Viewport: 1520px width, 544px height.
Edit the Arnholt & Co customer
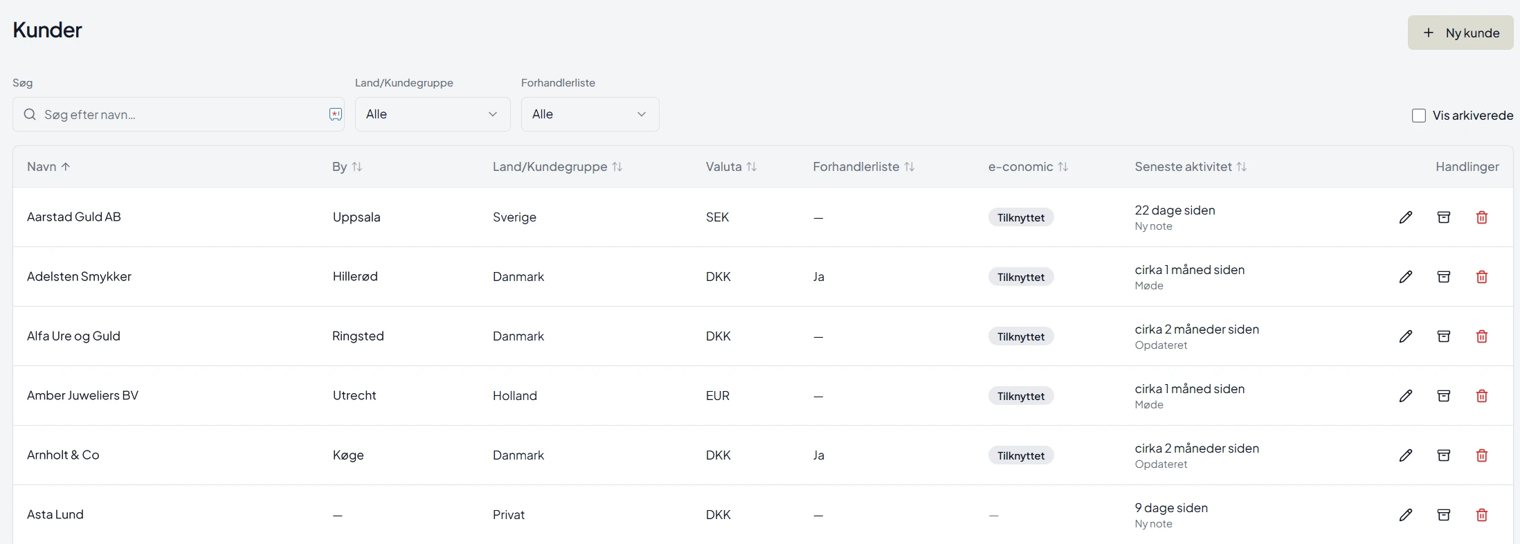pos(1406,455)
